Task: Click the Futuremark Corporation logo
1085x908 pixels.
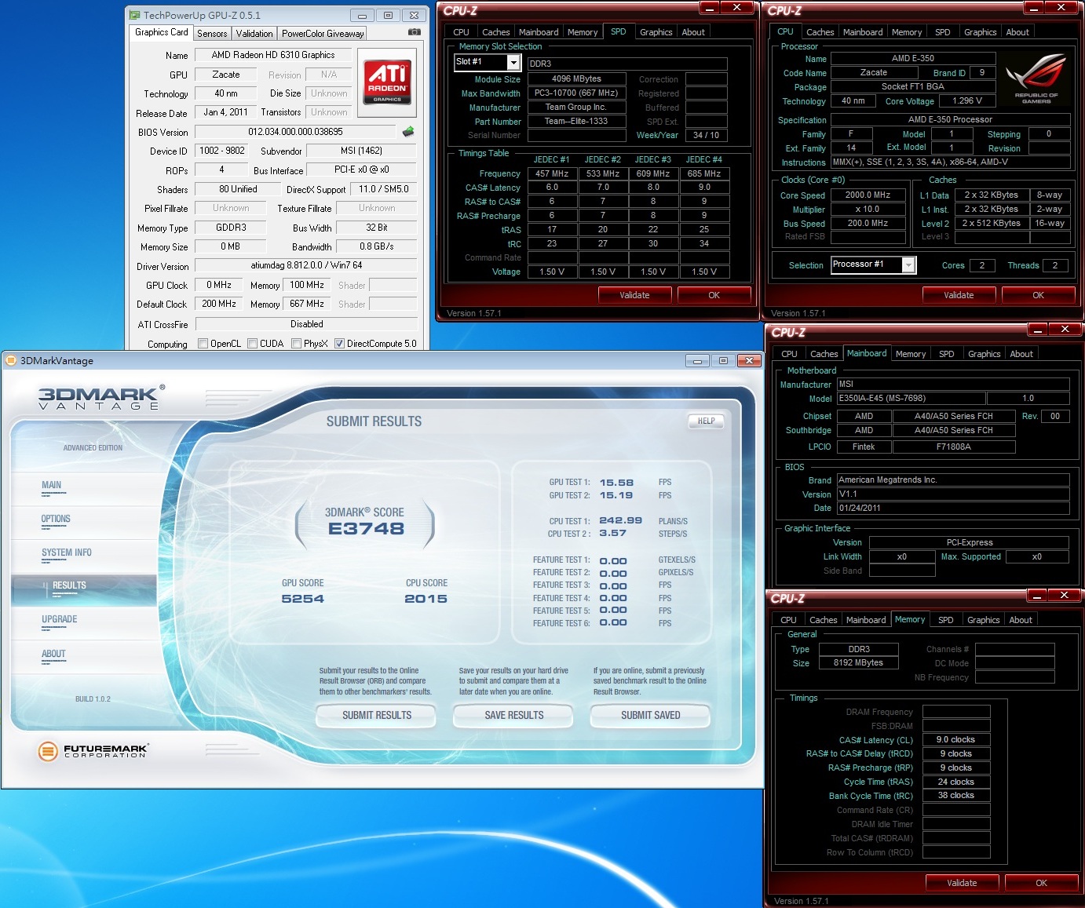Action: pyautogui.click(x=93, y=750)
